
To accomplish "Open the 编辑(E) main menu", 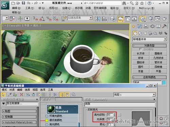I will pyautogui.click(x=16, y=8).
